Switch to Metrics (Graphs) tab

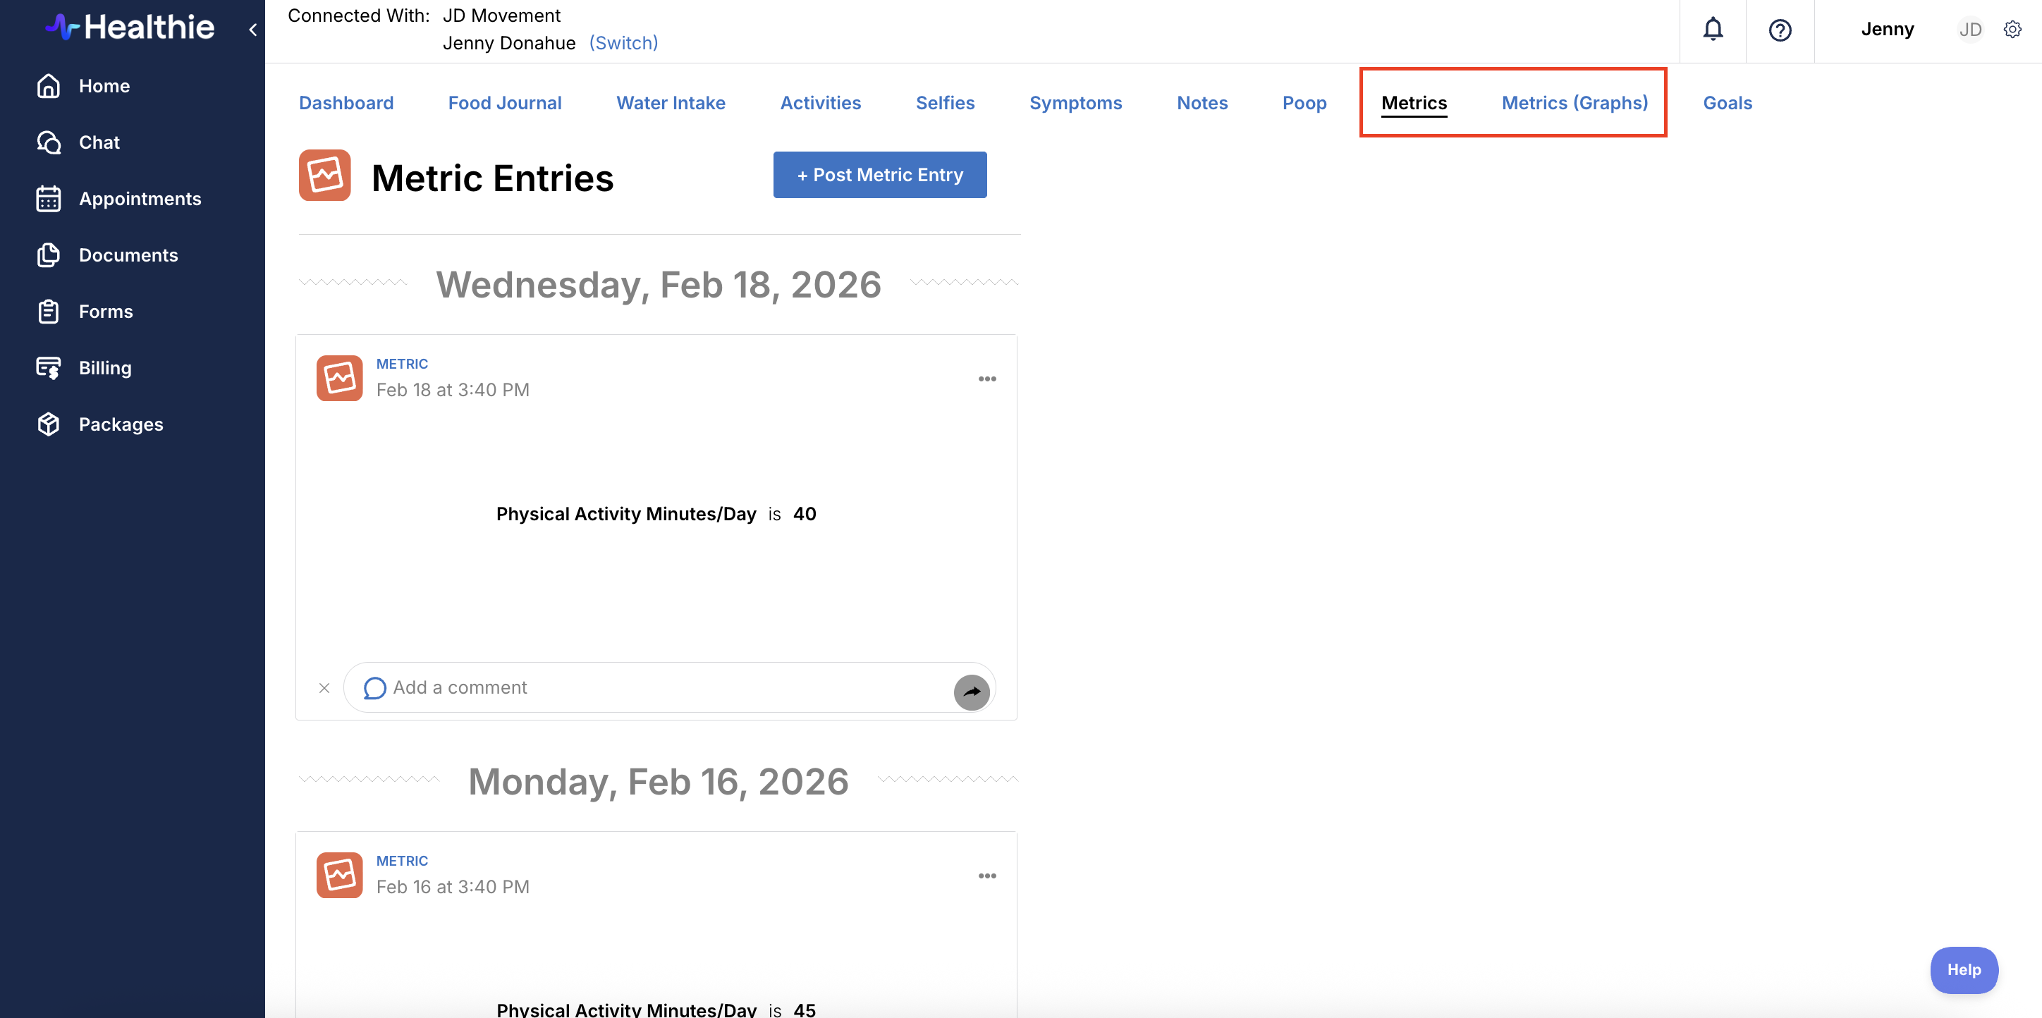[1575, 103]
